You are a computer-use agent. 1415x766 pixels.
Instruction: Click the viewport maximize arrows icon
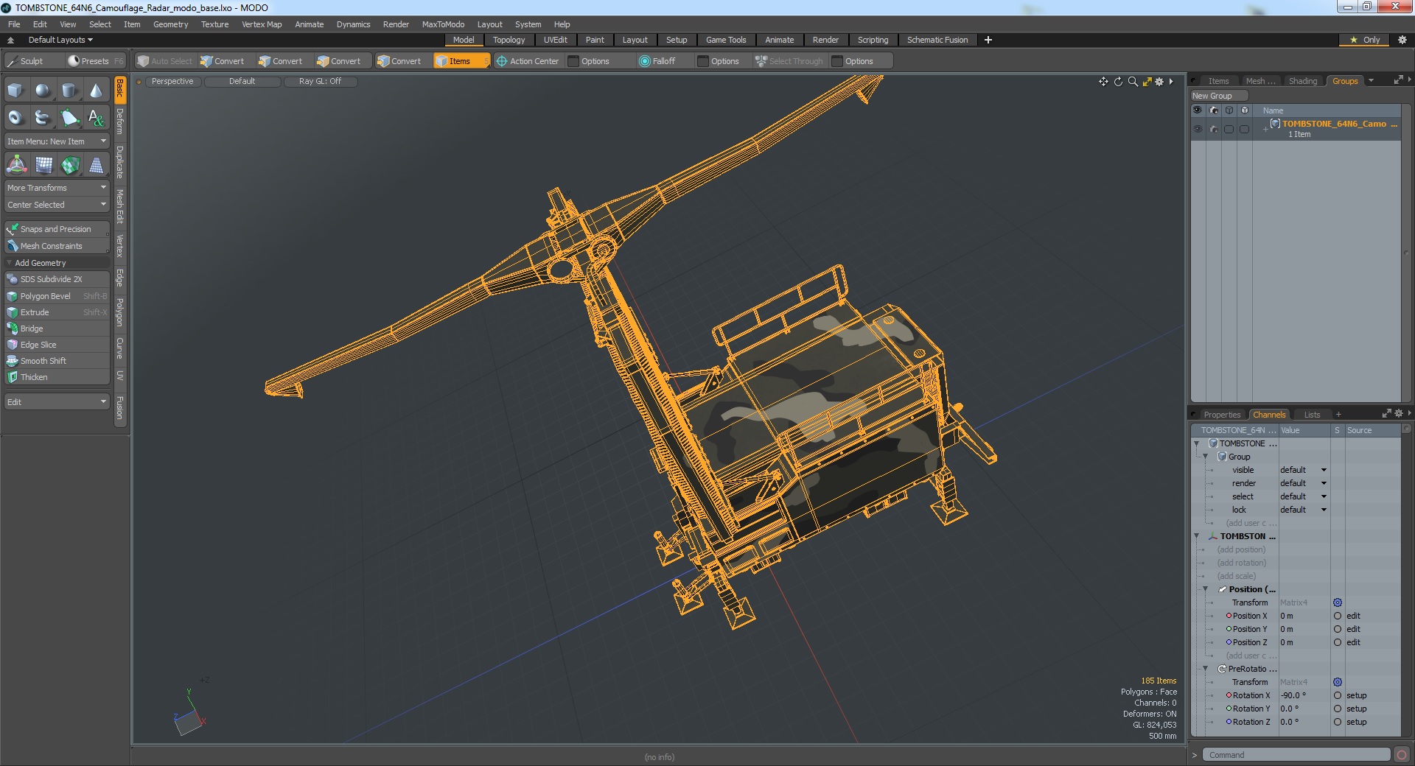(x=1147, y=82)
